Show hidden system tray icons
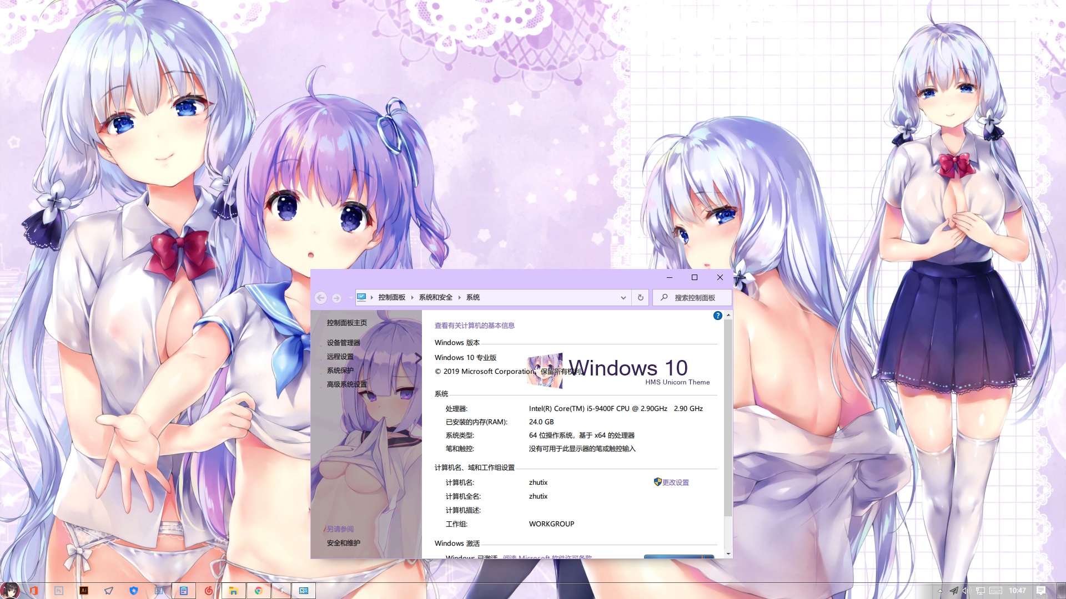 [x=940, y=591]
